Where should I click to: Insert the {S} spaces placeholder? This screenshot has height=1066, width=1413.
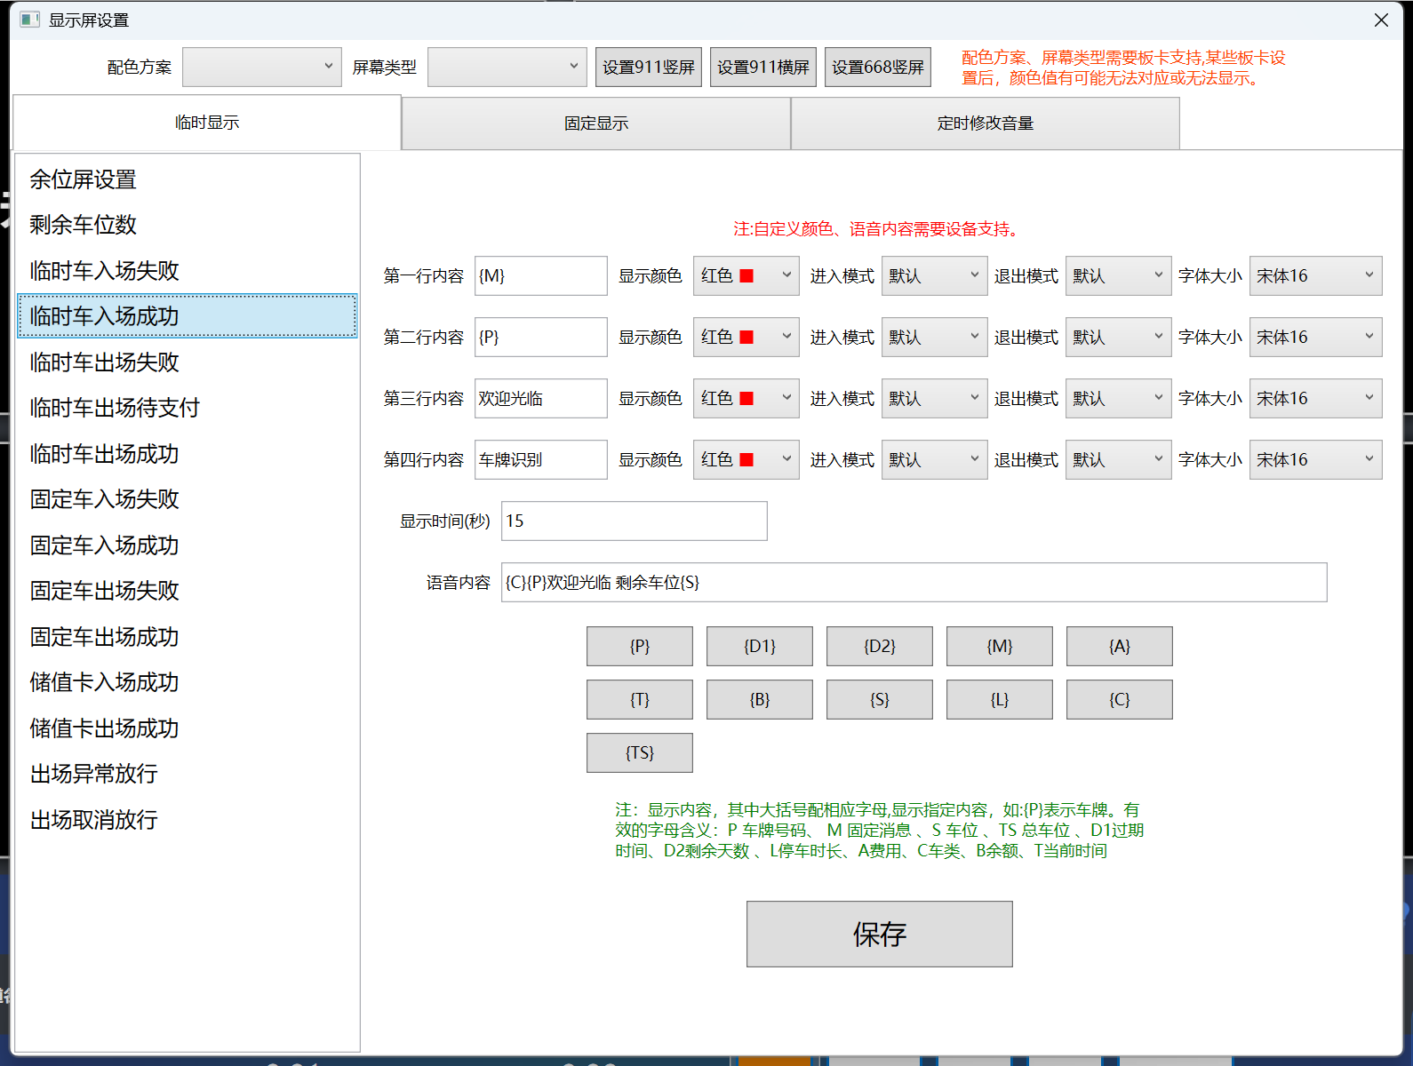coord(880,699)
